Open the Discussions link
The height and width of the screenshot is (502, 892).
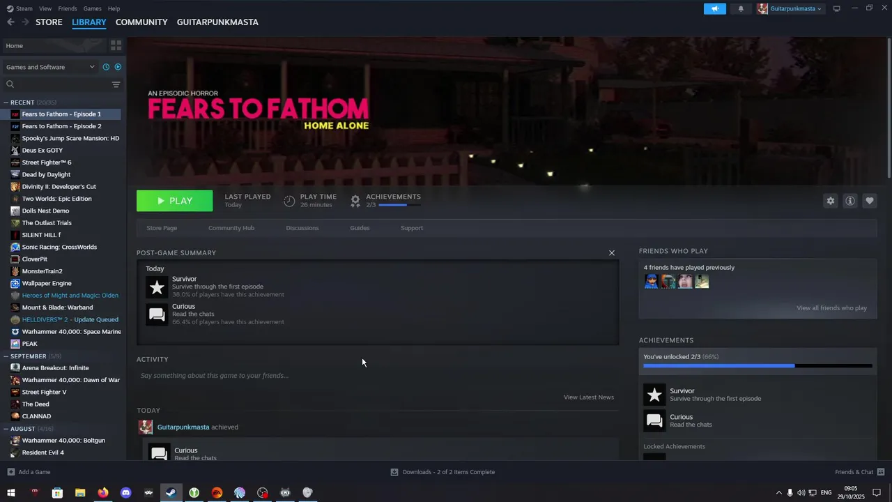coord(302,228)
